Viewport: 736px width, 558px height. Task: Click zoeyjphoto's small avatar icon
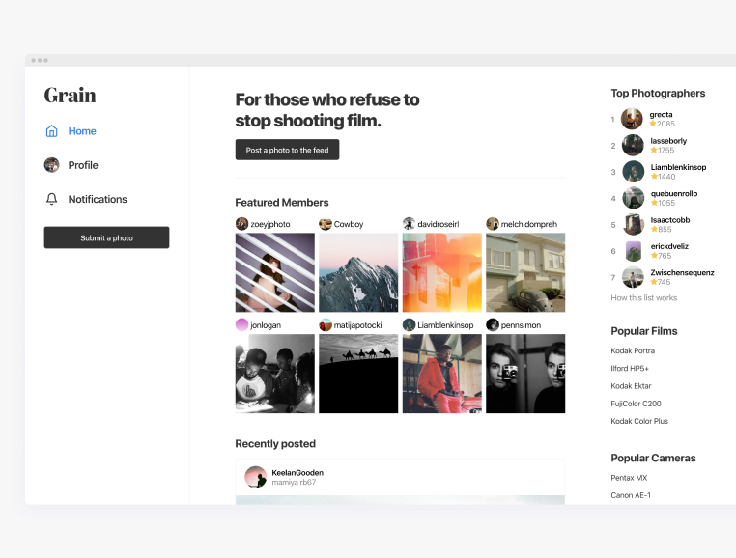pos(241,224)
